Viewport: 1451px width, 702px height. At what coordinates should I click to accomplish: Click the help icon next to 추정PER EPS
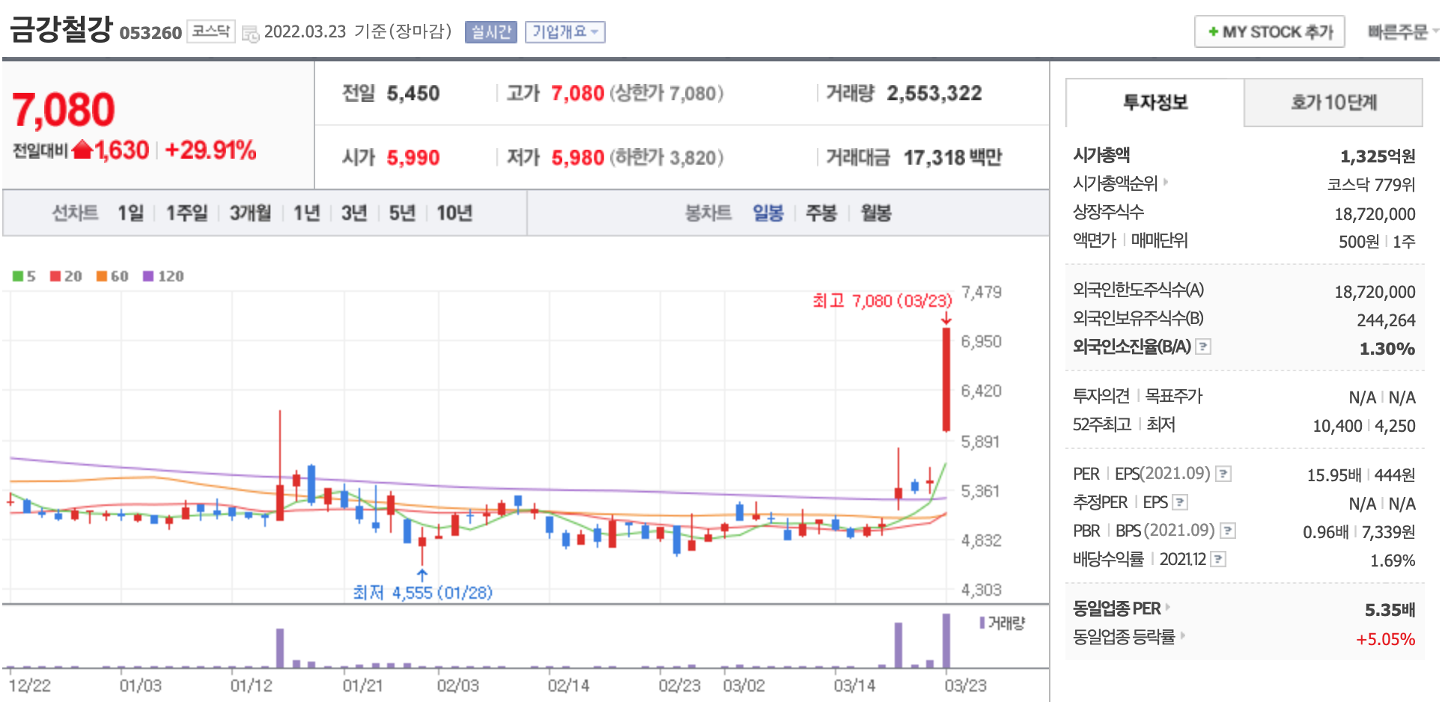pos(1180,502)
